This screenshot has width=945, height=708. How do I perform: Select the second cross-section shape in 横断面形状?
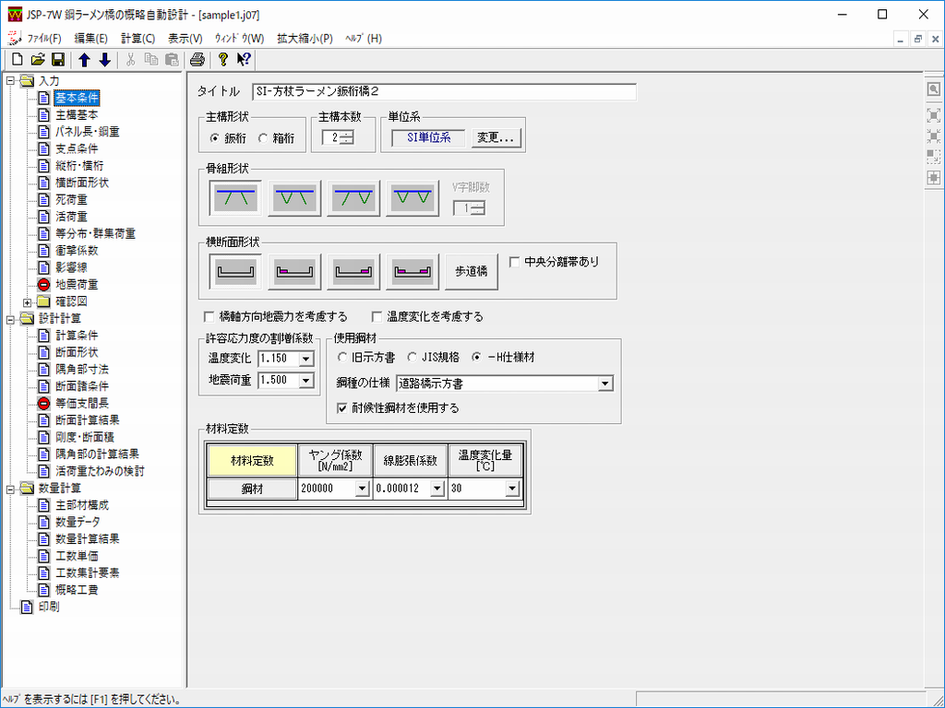pos(294,271)
